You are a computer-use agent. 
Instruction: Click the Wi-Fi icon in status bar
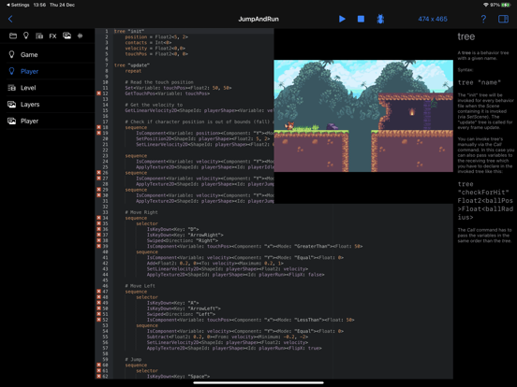(486, 5)
